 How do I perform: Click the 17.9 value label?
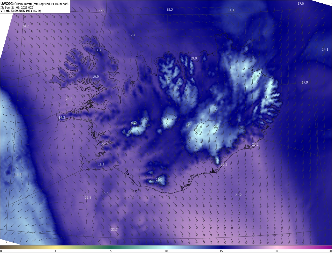[x=305, y=82]
